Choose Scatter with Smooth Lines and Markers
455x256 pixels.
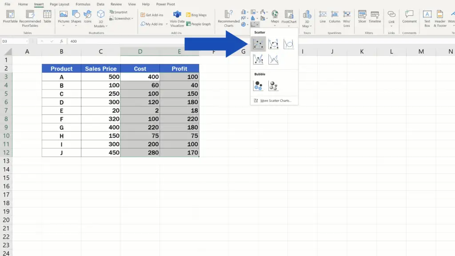click(x=273, y=44)
